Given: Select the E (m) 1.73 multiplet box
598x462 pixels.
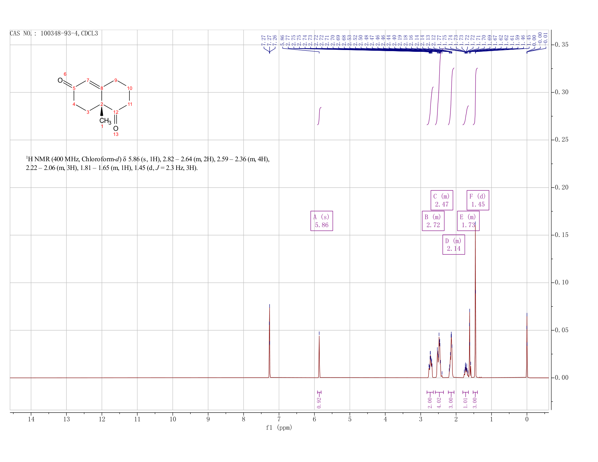Looking at the screenshot, I should (468, 221).
